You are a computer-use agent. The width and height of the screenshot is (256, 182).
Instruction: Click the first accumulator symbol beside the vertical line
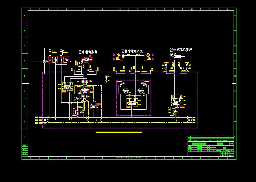(x=50, y=52)
